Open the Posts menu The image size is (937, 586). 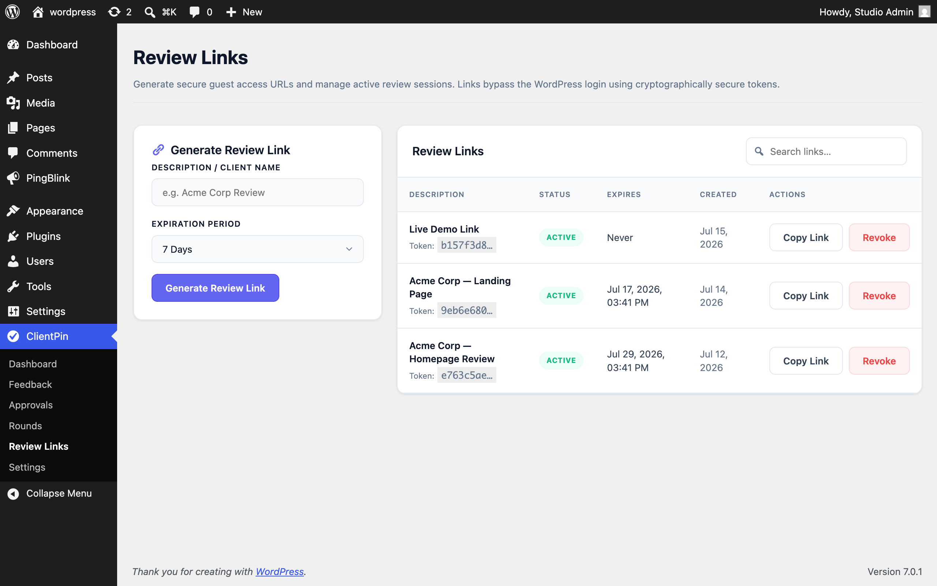click(59, 78)
